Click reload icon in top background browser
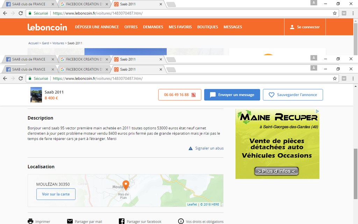358x224 pixels. (x=21, y=13)
